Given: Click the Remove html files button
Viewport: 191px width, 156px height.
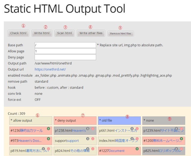Looking at the screenshot, I should click(121, 34).
